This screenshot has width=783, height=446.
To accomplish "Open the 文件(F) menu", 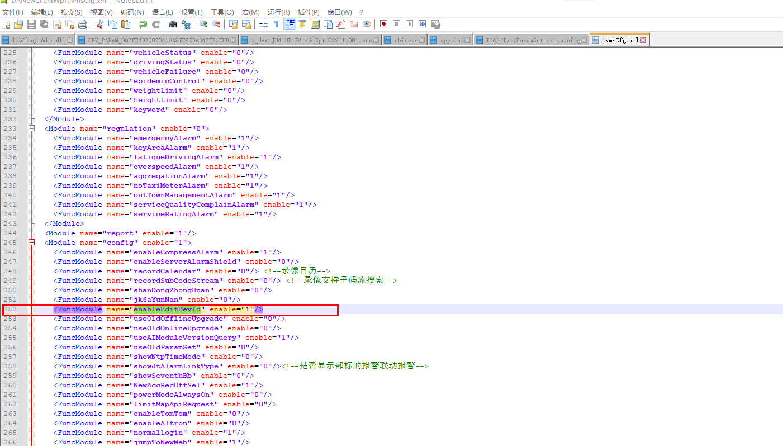I will coord(13,12).
